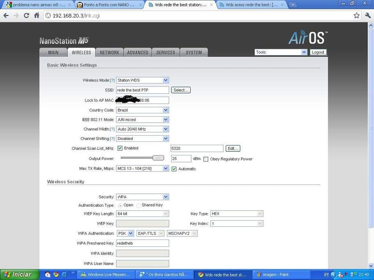Click Edit... button for channel scan list
Image resolution: width=374 pixels, height=280 pixels.
tap(233, 148)
